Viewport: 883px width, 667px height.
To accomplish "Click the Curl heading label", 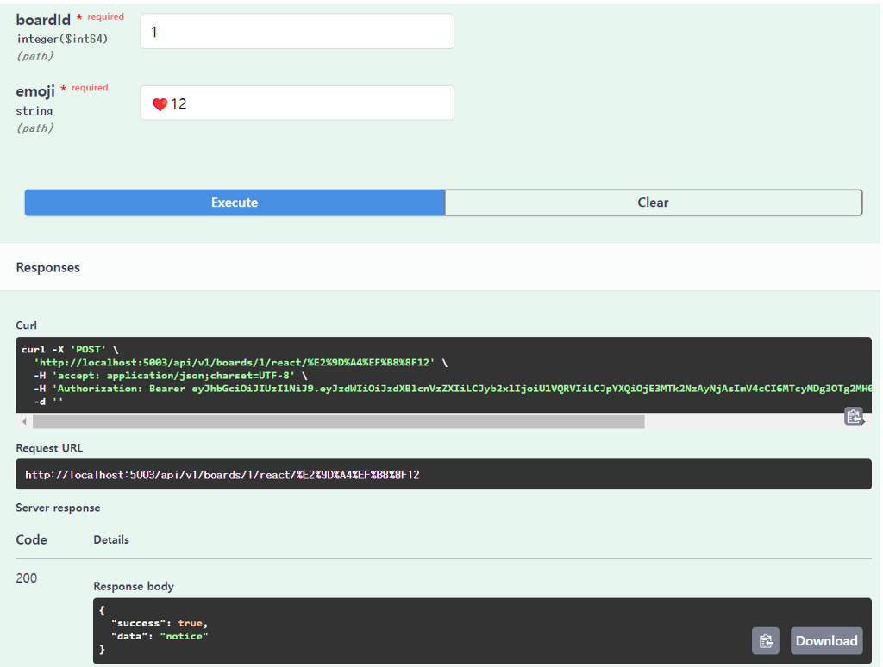I will coord(27,326).
